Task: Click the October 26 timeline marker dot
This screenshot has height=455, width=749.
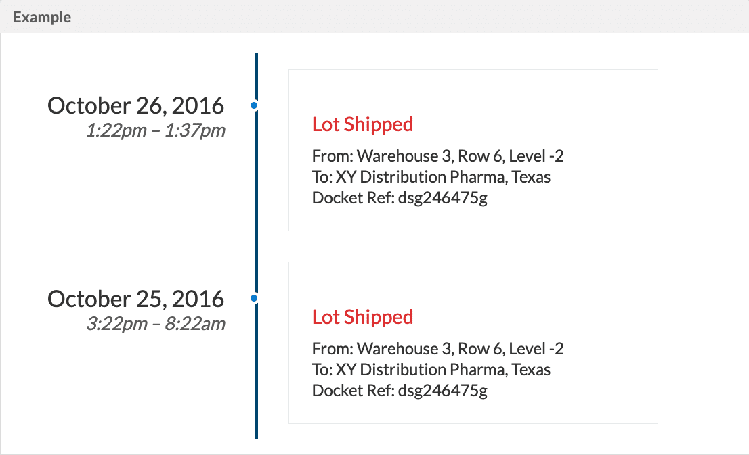Action: (x=254, y=105)
